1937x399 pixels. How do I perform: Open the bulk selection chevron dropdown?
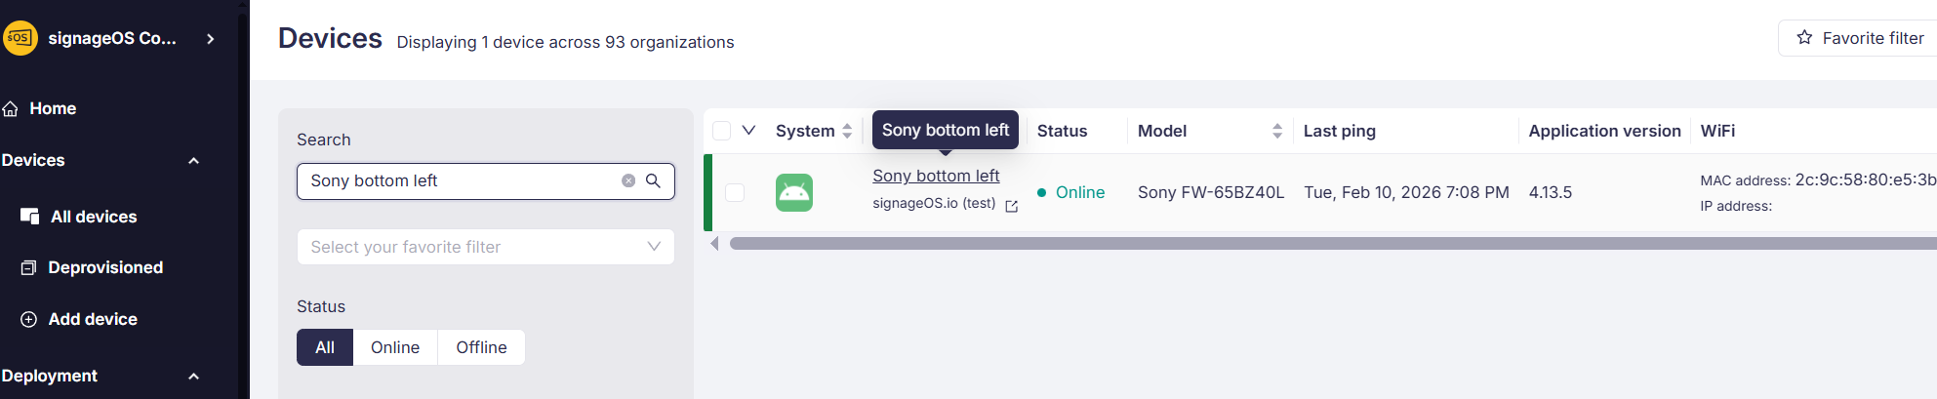pyautogui.click(x=748, y=131)
